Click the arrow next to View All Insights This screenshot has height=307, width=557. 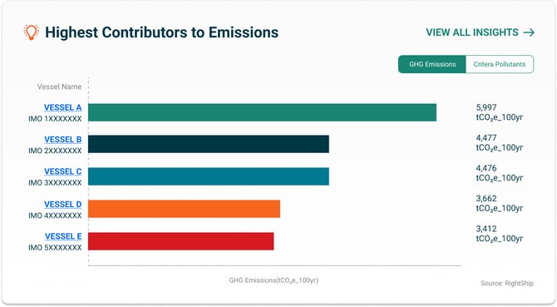(529, 32)
